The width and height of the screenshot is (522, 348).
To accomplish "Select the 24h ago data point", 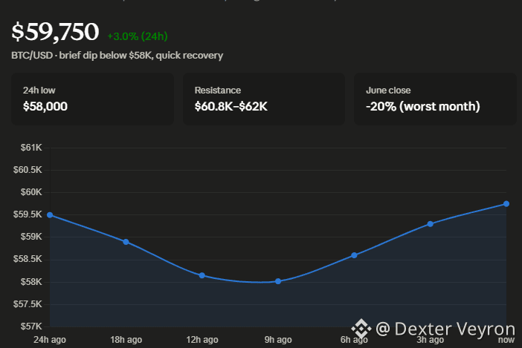I will [50, 215].
